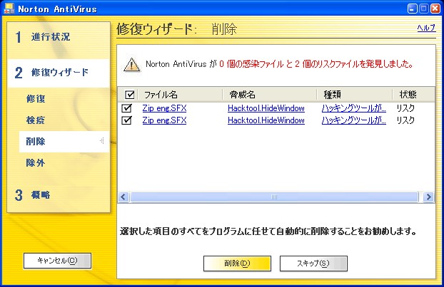Uncheck the second Zip eng.SFX row checkbox
The image size is (444, 287).
(x=127, y=120)
